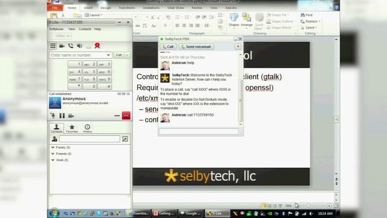Click the Numbering list icon in ribbon
Image resolution: width=387 pixels, height=218 pixels.
click(187, 18)
